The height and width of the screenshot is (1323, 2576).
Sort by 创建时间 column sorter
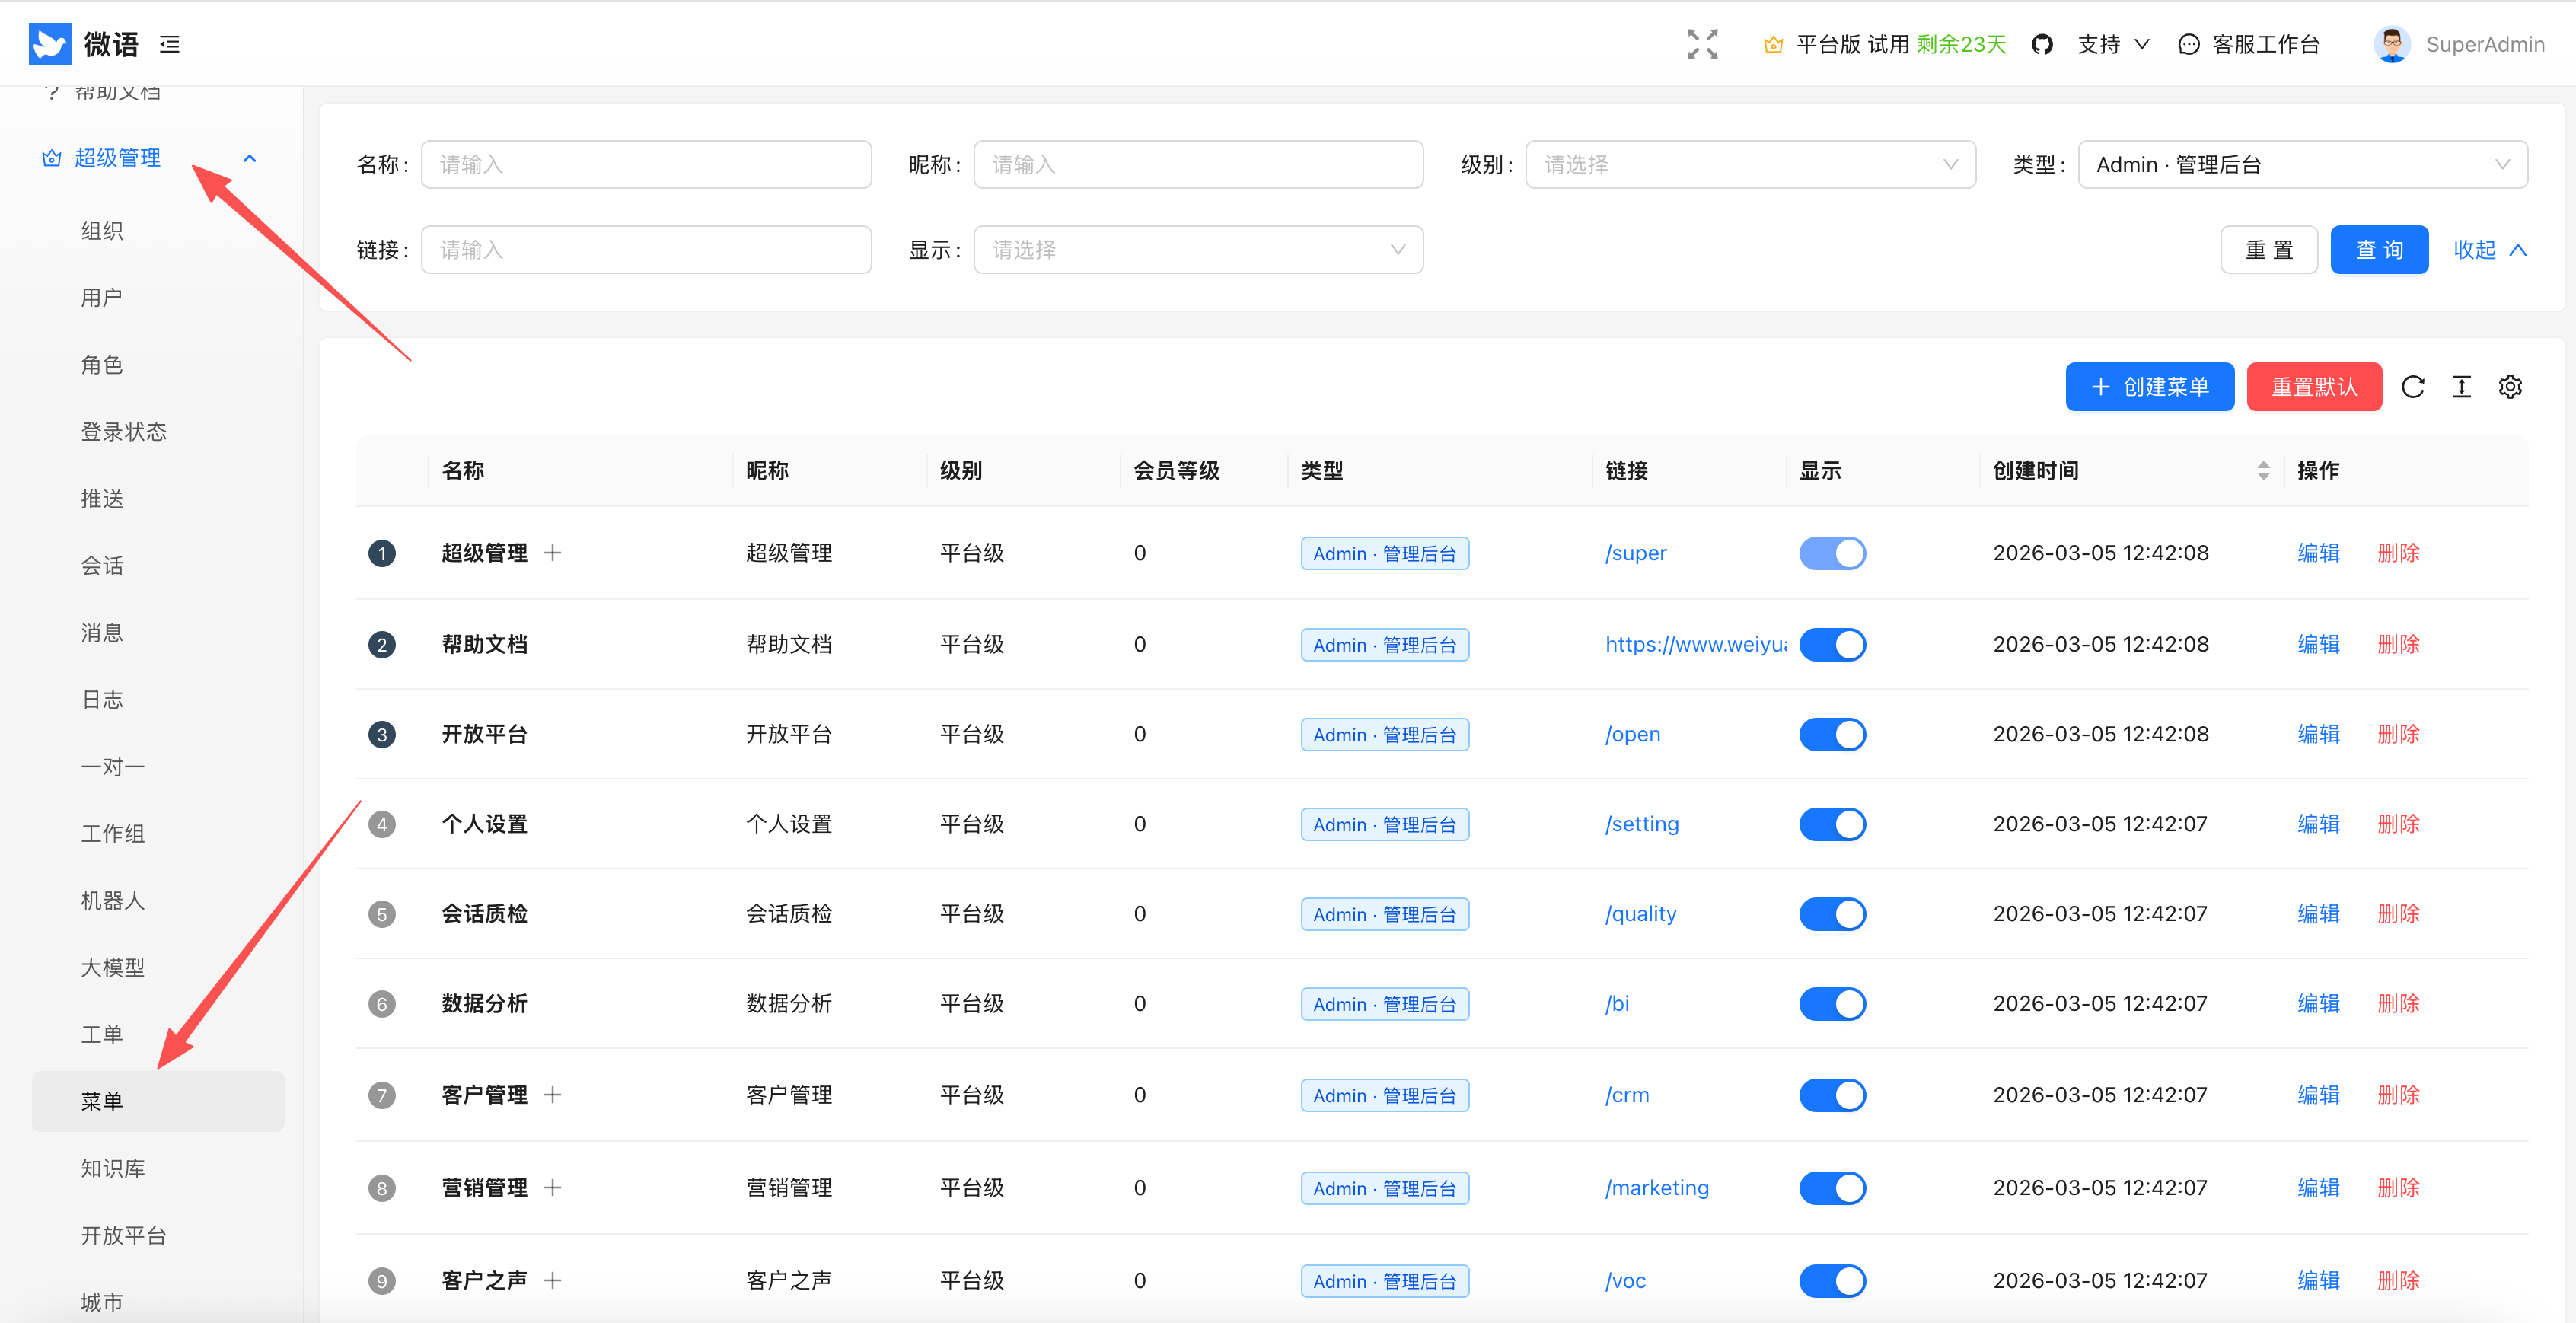(x=2263, y=471)
